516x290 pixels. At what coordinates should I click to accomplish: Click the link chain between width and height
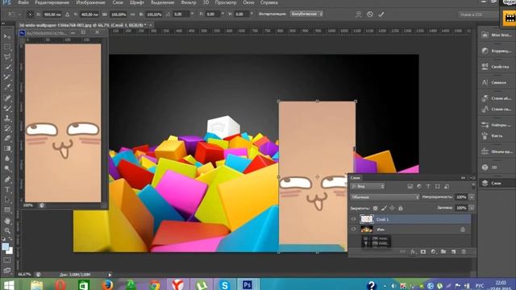[132, 14]
